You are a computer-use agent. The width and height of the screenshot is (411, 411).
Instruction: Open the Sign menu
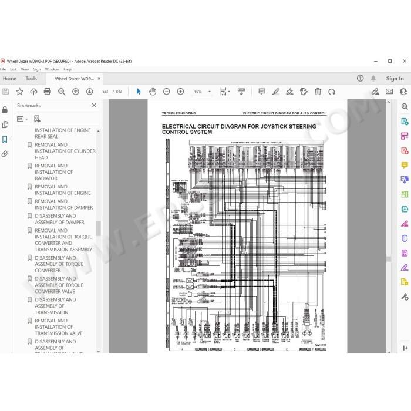(37, 69)
